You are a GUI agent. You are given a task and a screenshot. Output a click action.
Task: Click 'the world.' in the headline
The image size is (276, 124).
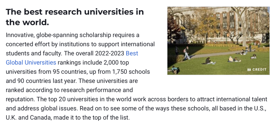pyautogui.click(x=27, y=23)
